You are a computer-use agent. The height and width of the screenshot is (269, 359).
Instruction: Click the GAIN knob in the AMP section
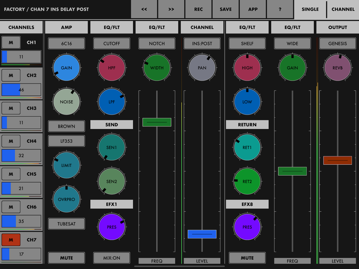coord(66,68)
